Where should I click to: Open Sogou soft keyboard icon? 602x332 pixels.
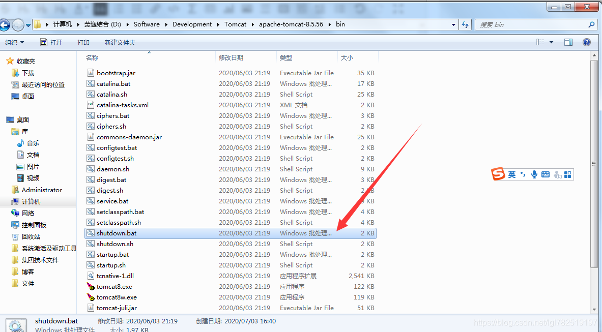tap(546, 174)
